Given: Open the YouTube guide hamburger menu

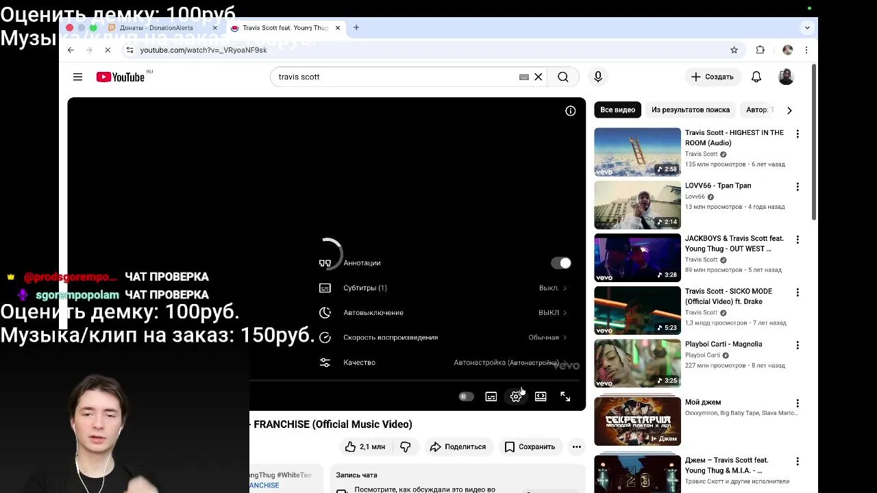Looking at the screenshot, I should (77, 77).
